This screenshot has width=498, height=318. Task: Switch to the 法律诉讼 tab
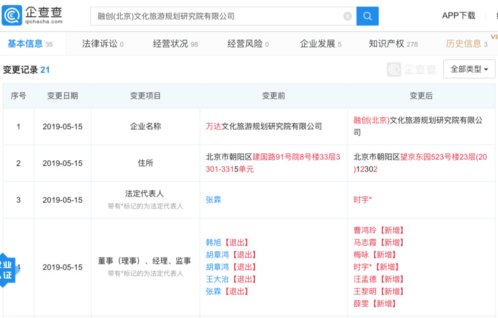coord(103,44)
